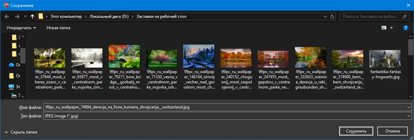
Task: Click the 'Имя файла' filename input field
Action: tap(228, 107)
